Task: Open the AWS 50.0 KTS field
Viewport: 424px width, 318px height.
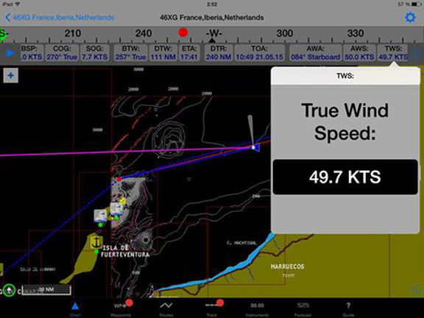Action: point(359,53)
